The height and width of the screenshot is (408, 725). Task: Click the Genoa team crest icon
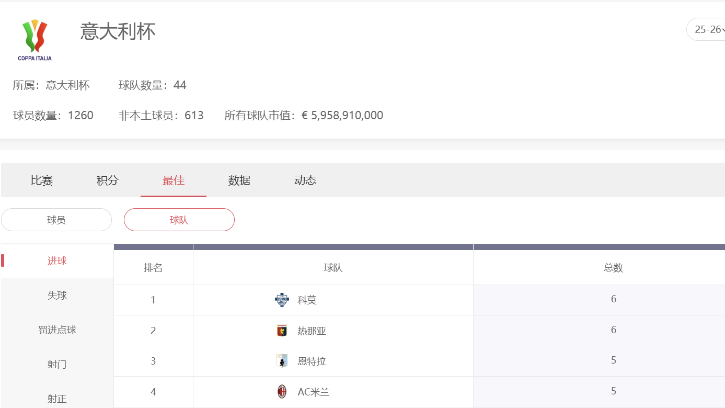coord(282,331)
